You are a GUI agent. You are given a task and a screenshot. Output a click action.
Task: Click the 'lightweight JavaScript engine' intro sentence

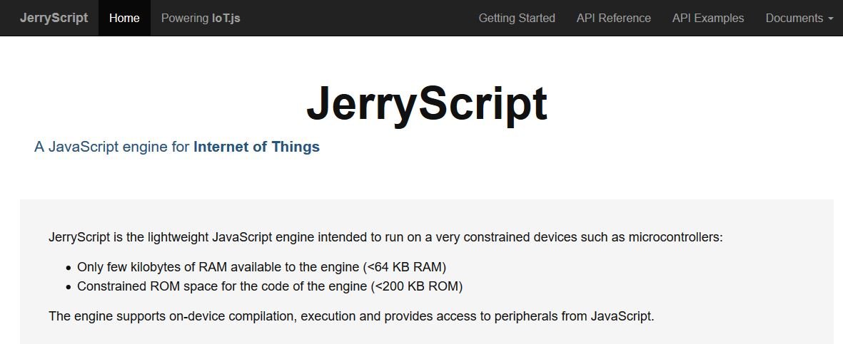pos(386,236)
